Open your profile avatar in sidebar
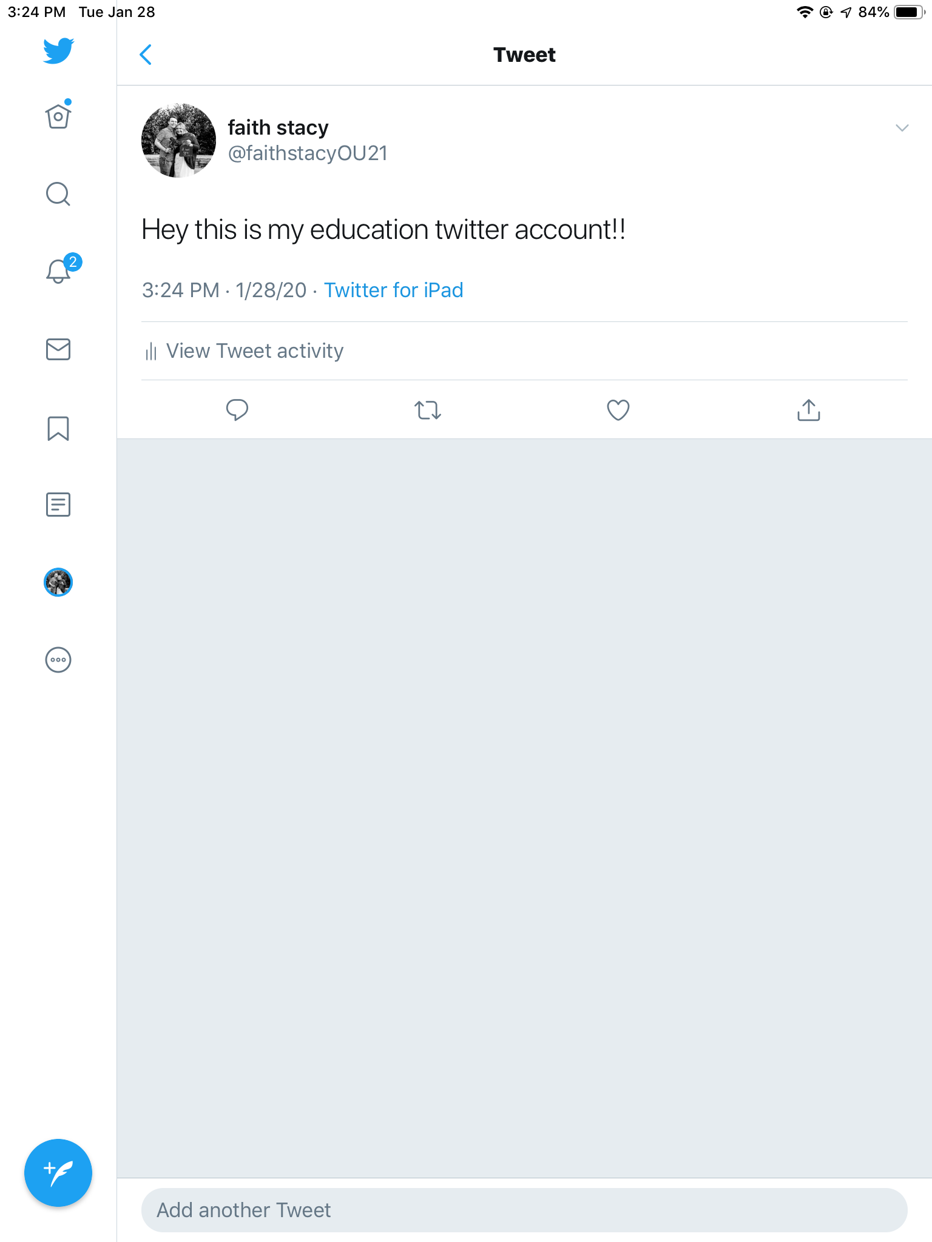Screen dimensions: 932x1242 point(58,582)
